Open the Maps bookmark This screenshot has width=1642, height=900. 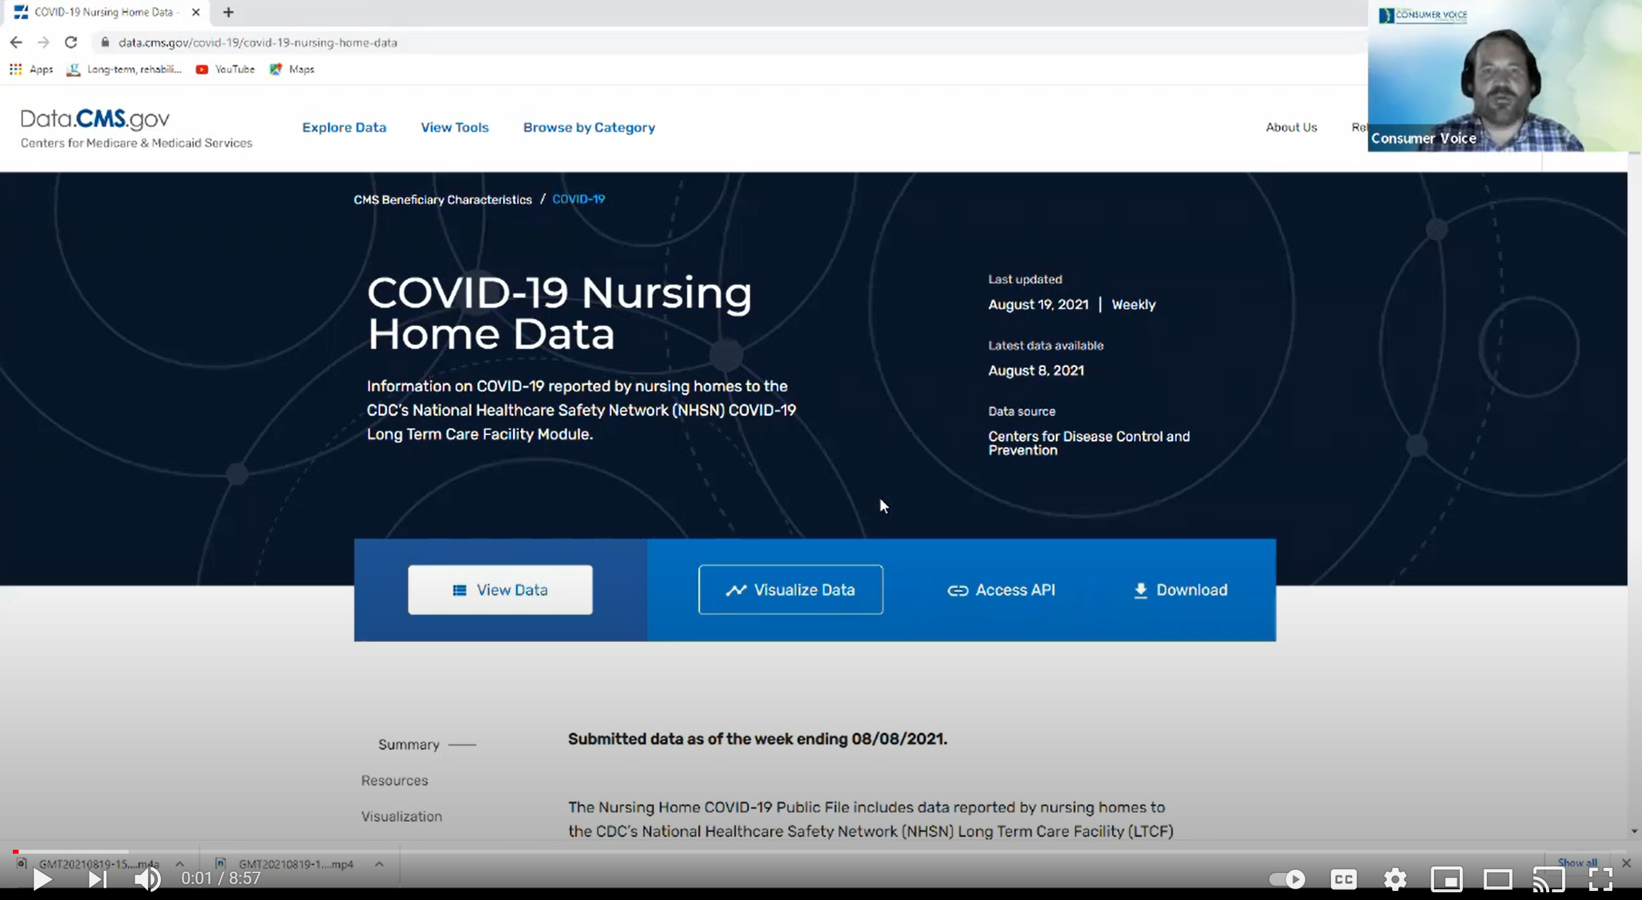click(x=292, y=69)
